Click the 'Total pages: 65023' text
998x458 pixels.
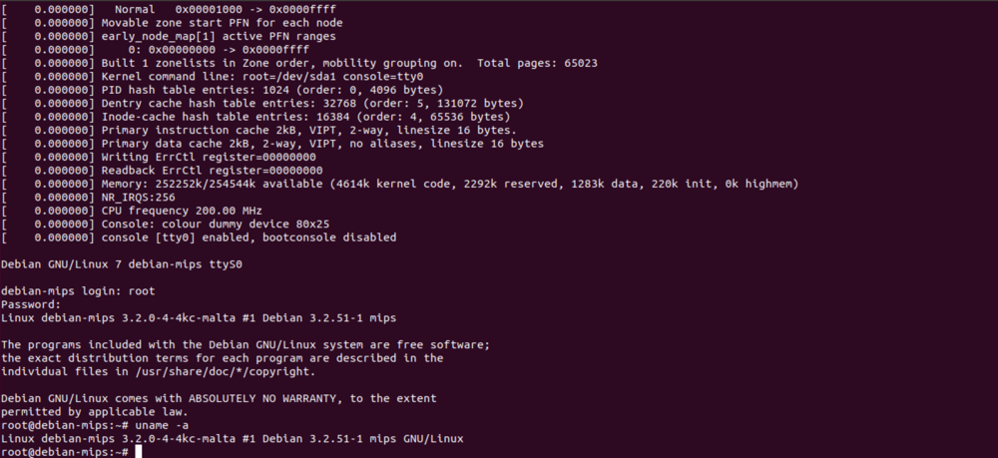(x=537, y=64)
